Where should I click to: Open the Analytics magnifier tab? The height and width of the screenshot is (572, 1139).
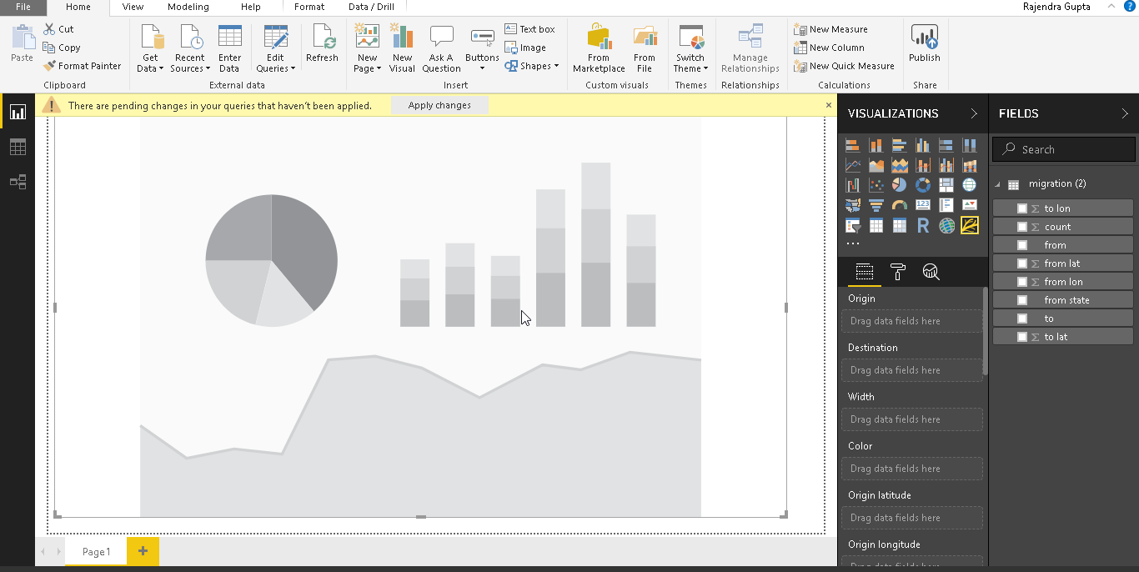coord(931,272)
